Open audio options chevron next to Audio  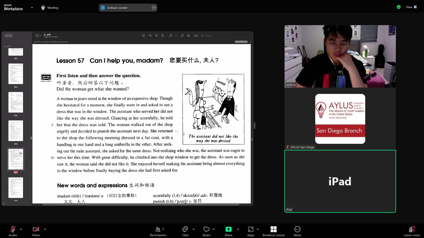pos(21,229)
